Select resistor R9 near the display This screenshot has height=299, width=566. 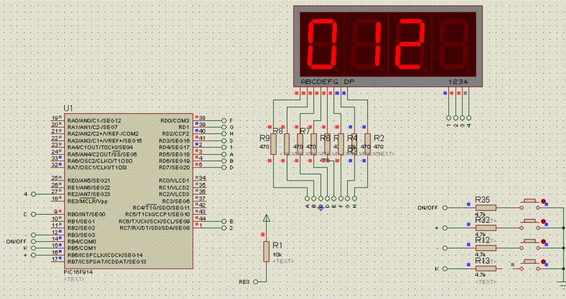(x=273, y=145)
